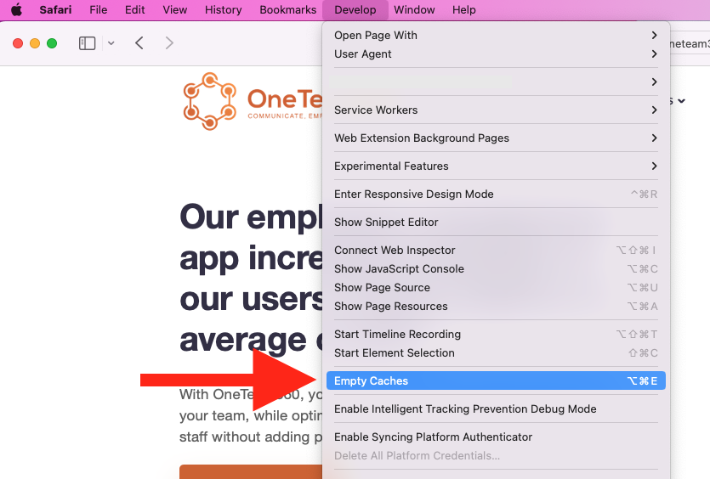Open the Bookmarks menu
Image resolution: width=710 pixels, height=479 pixels.
pos(288,9)
